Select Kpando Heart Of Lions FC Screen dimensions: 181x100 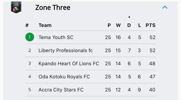pos(69,64)
